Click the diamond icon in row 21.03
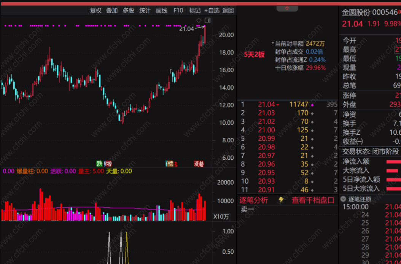This screenshot has width=401, height=264. point(312,113)
